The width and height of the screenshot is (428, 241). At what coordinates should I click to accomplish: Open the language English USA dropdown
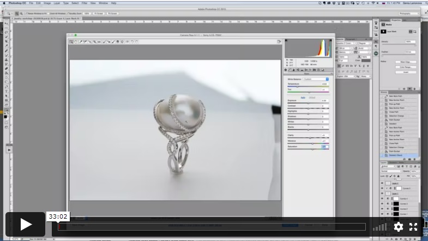[x=346, y=76]
